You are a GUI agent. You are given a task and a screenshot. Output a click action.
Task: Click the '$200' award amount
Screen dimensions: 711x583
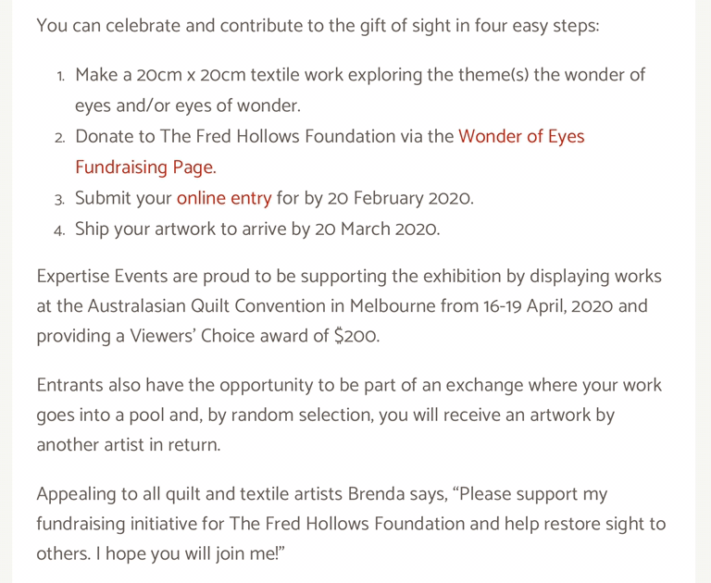pos(356,337)
